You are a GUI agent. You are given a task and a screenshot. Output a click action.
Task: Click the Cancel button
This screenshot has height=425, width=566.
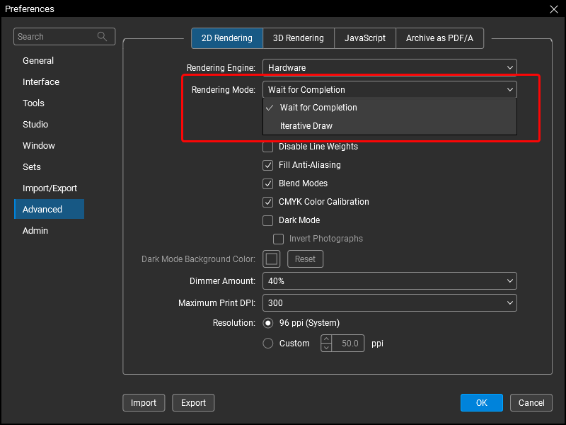coord(531,403)
